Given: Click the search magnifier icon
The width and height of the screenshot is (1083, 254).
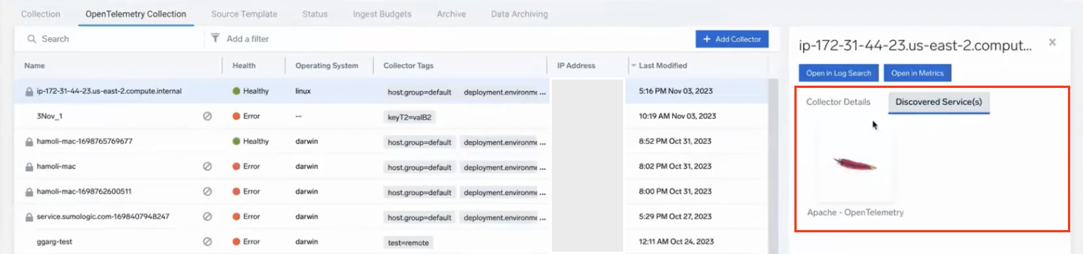Looking at the screenshot, I should tap(32, 39).
